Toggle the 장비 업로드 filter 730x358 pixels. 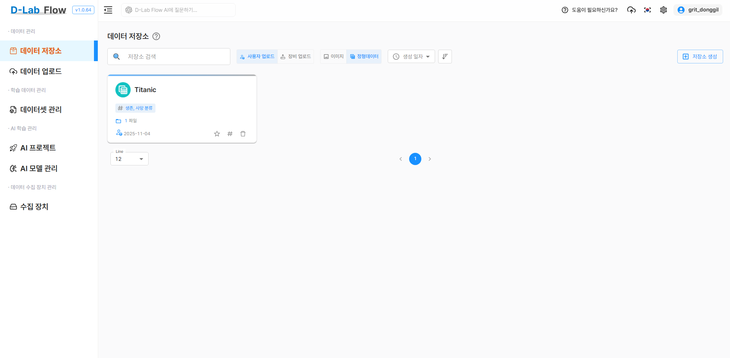pos(296,57)
